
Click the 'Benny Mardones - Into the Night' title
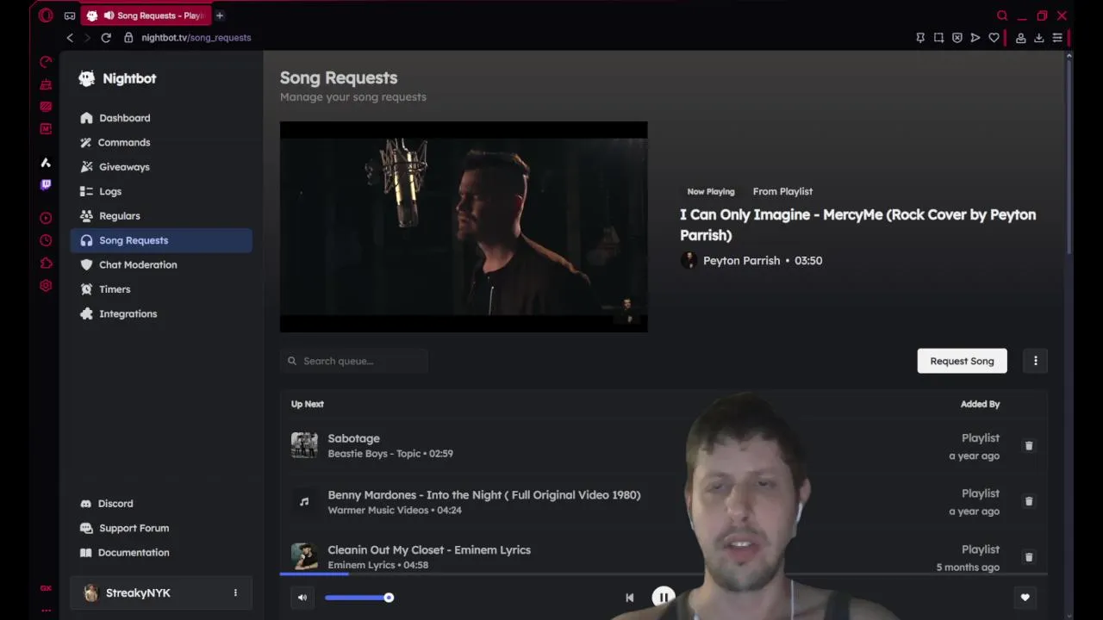(x=484, y=495)
